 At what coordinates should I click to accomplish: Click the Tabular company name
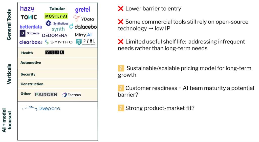tap(57, 9)
